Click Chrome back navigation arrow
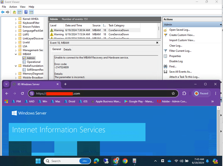The height and width of the screenshot is (166, 223). 7,94
